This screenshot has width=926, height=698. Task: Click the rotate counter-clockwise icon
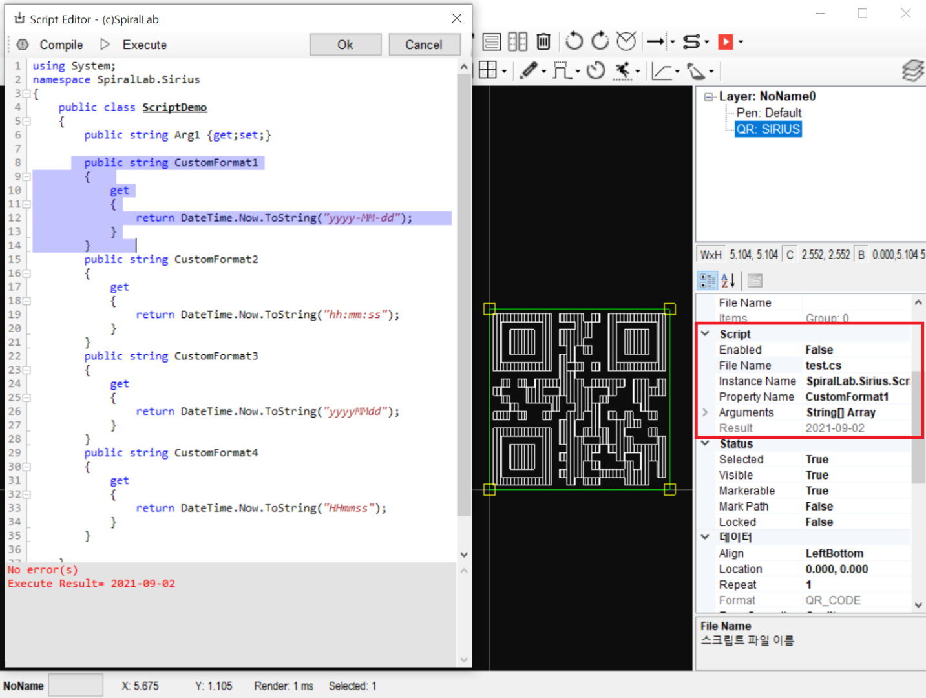point(574,41)
